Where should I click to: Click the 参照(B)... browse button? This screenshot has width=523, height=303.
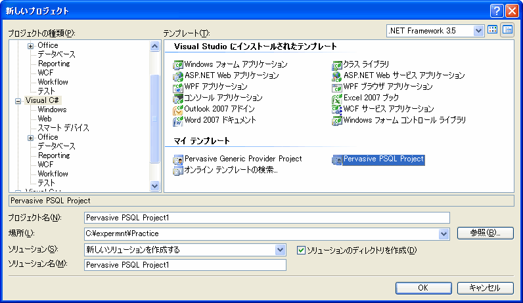(485, 233)
